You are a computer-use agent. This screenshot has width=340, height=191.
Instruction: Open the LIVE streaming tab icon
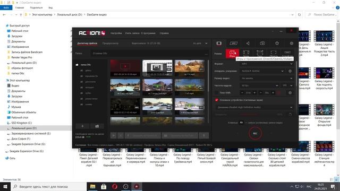tap(233, 44)
